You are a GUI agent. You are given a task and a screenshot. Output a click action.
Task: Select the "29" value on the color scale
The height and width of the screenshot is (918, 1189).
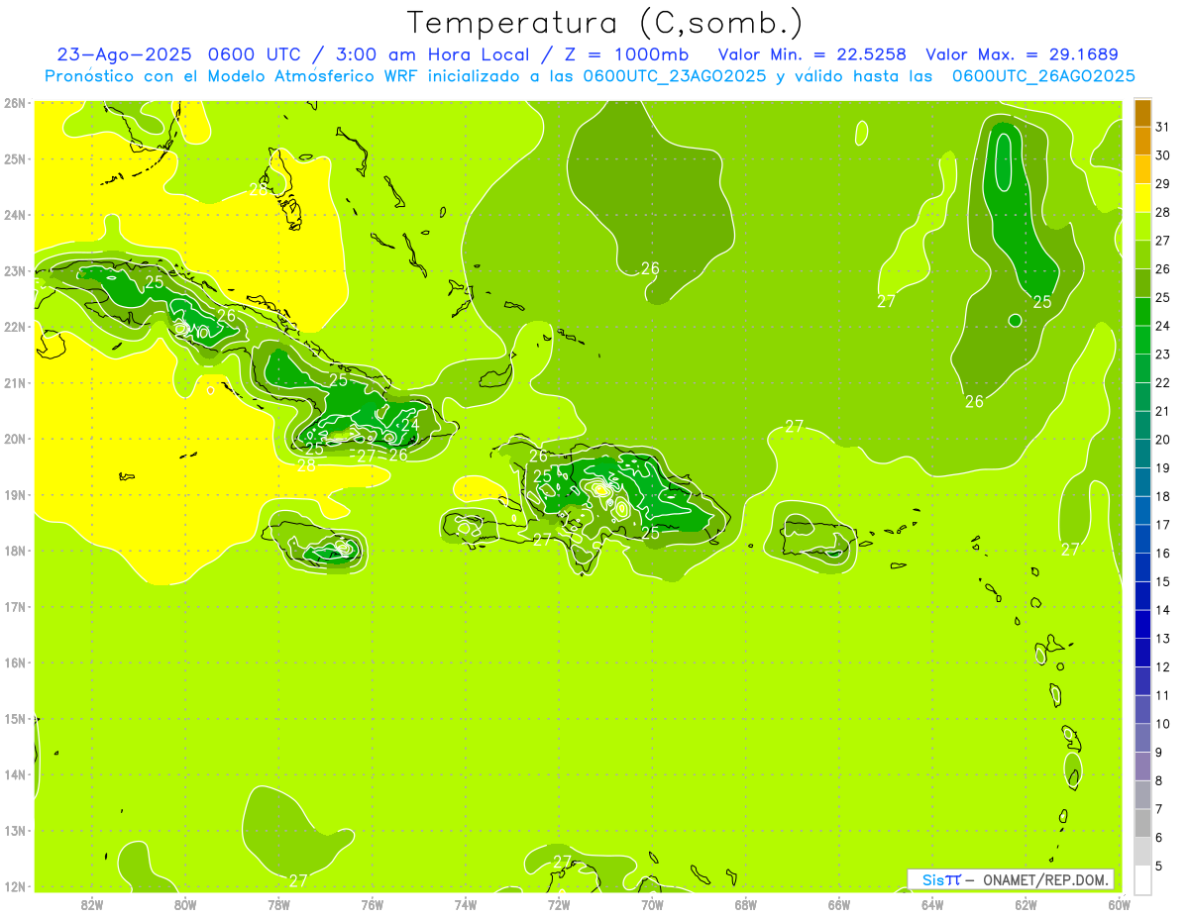click(x=1163, y=184)
